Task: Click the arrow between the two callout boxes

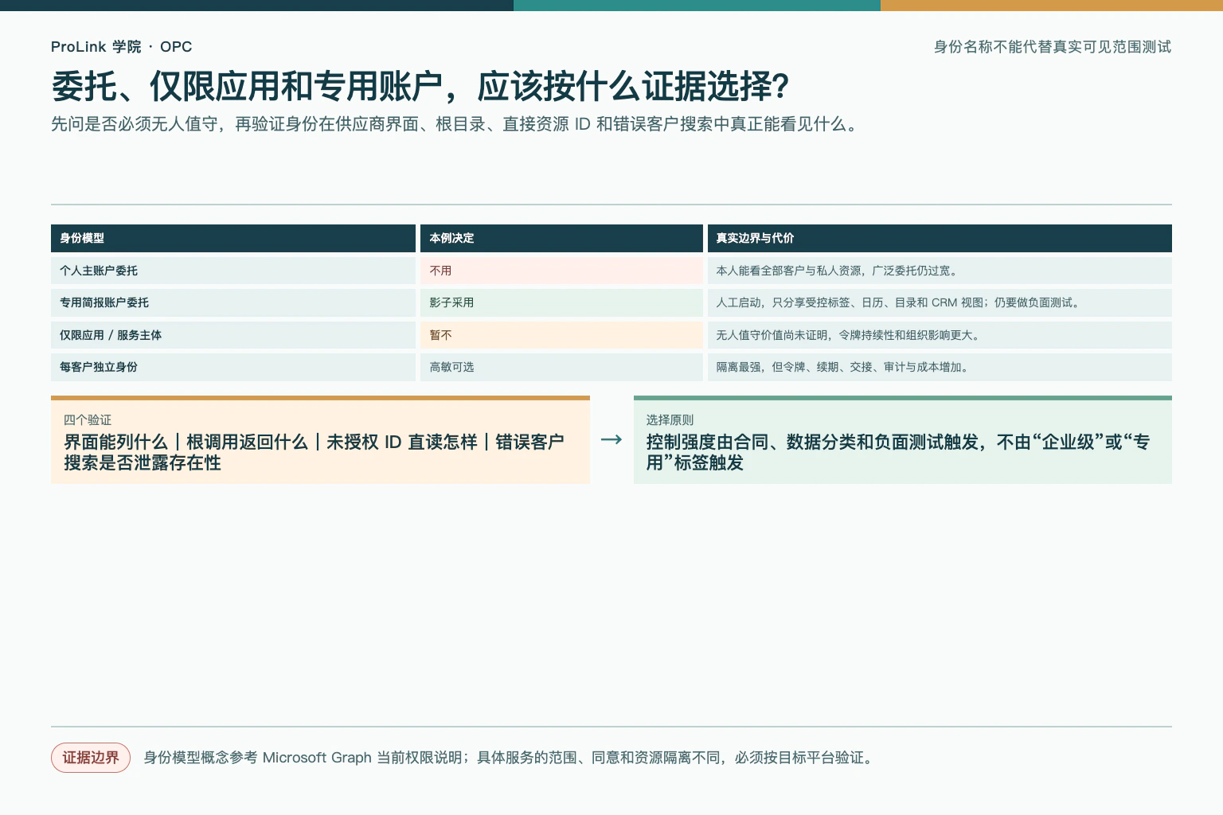Action: point(611,439)
